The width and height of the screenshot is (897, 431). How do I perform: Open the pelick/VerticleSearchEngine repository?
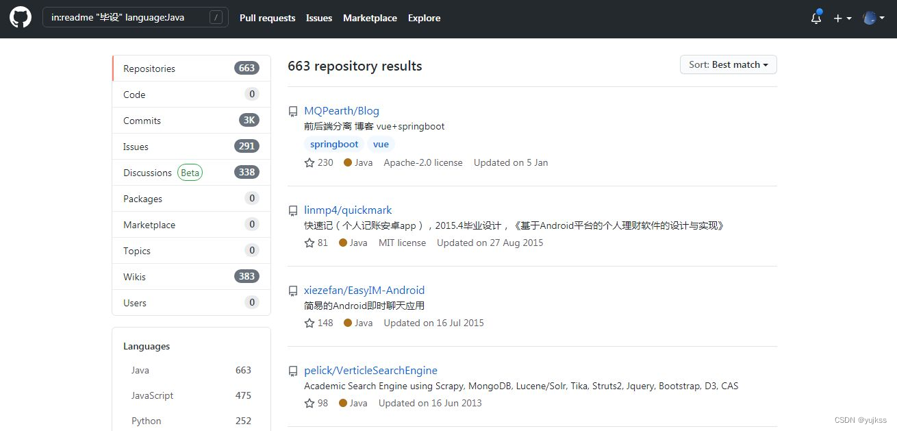coord(370,371)
